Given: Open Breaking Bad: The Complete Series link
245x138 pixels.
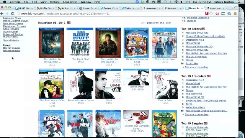Looking at the screenshot, I should pos(206,100).
